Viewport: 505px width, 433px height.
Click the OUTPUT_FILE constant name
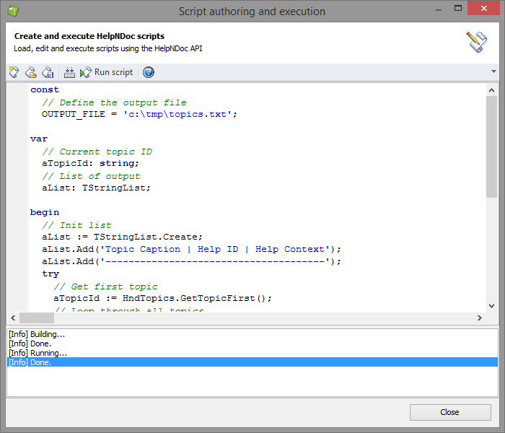point(74,114)
